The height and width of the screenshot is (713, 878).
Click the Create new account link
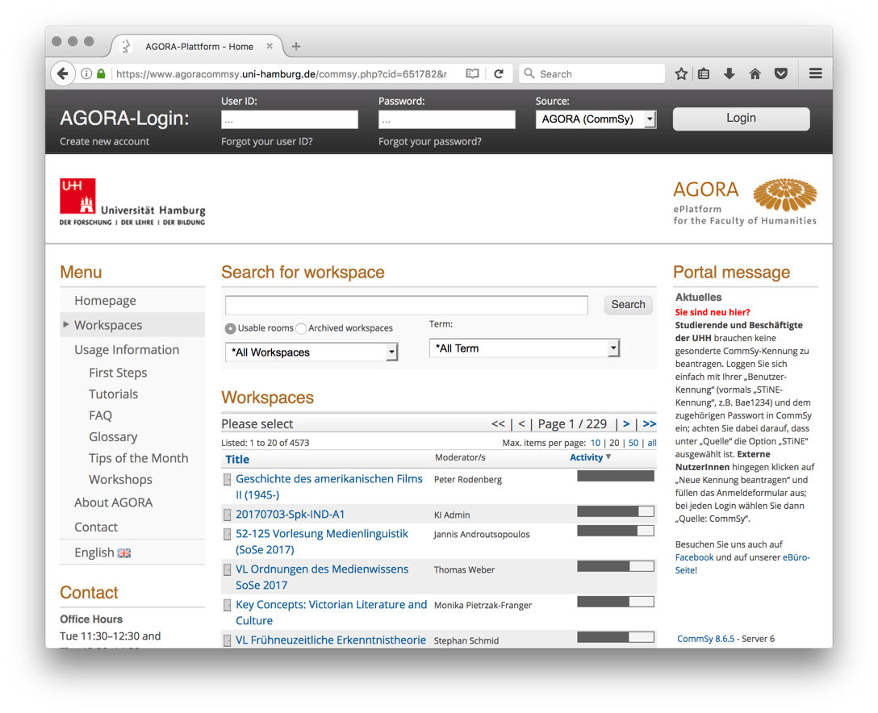click(105, 141)
